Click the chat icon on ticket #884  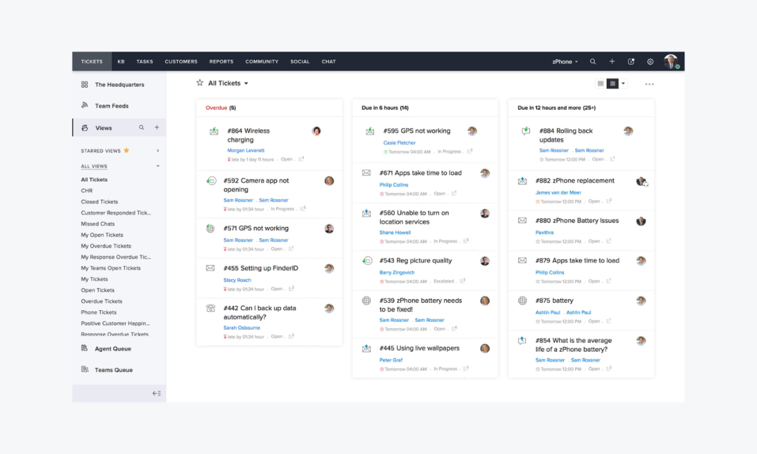526,131
